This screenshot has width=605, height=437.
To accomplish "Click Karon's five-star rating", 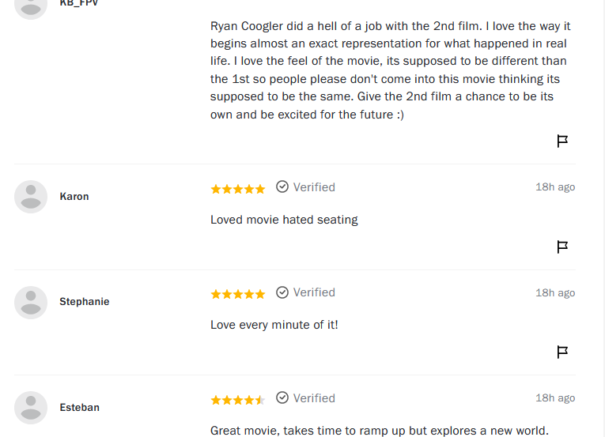I will pyautogui.click(x=238, y=189).
